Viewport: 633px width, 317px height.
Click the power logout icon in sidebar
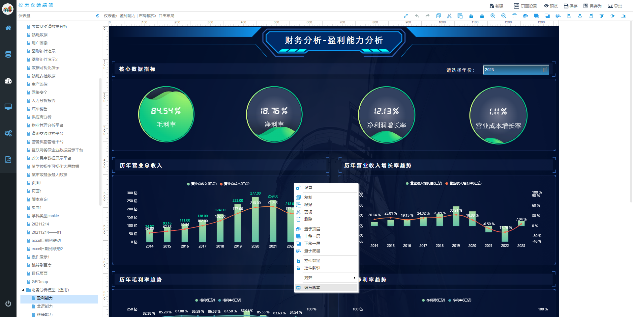[8, 304]
